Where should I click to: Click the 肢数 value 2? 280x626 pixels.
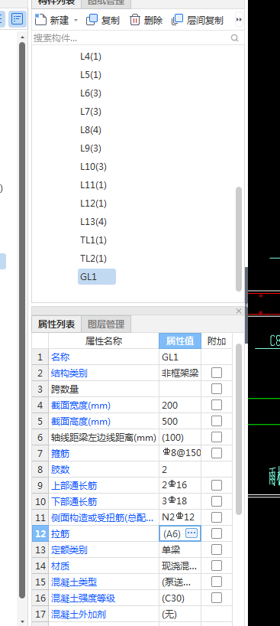pos(180,470)
